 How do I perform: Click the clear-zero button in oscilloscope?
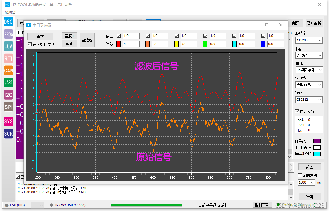[40, 37]
